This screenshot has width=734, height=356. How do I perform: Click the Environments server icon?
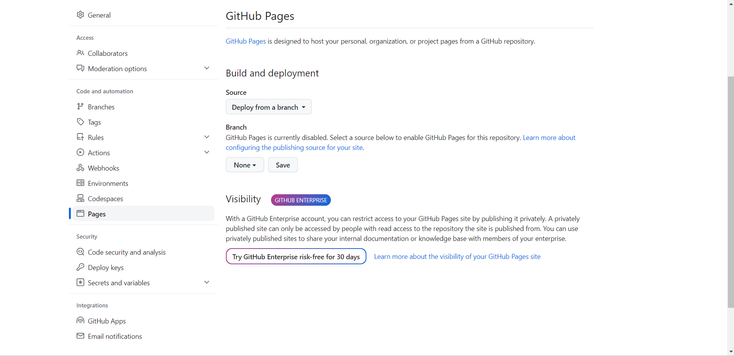(x=80, y=183)
